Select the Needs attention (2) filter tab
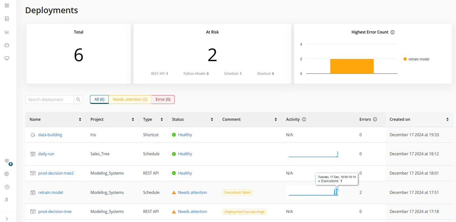456x222 pixels. (130, 100)
